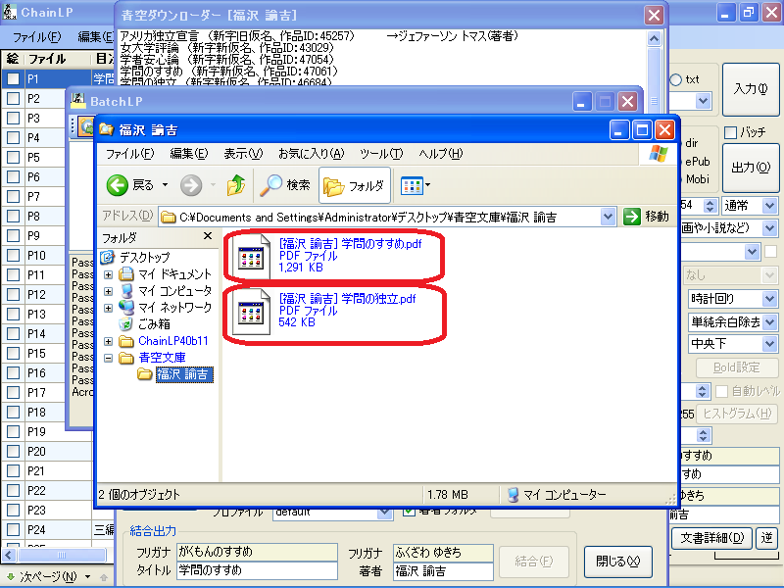Toggle the Folders (フォルダ) pane button

pos(355,185)
